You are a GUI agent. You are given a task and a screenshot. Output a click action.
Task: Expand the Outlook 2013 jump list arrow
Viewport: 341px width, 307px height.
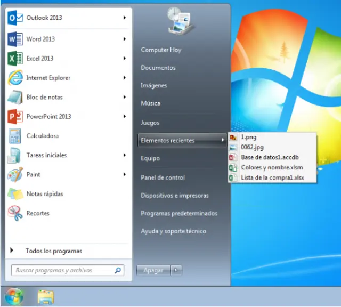[x=125, y=18]
